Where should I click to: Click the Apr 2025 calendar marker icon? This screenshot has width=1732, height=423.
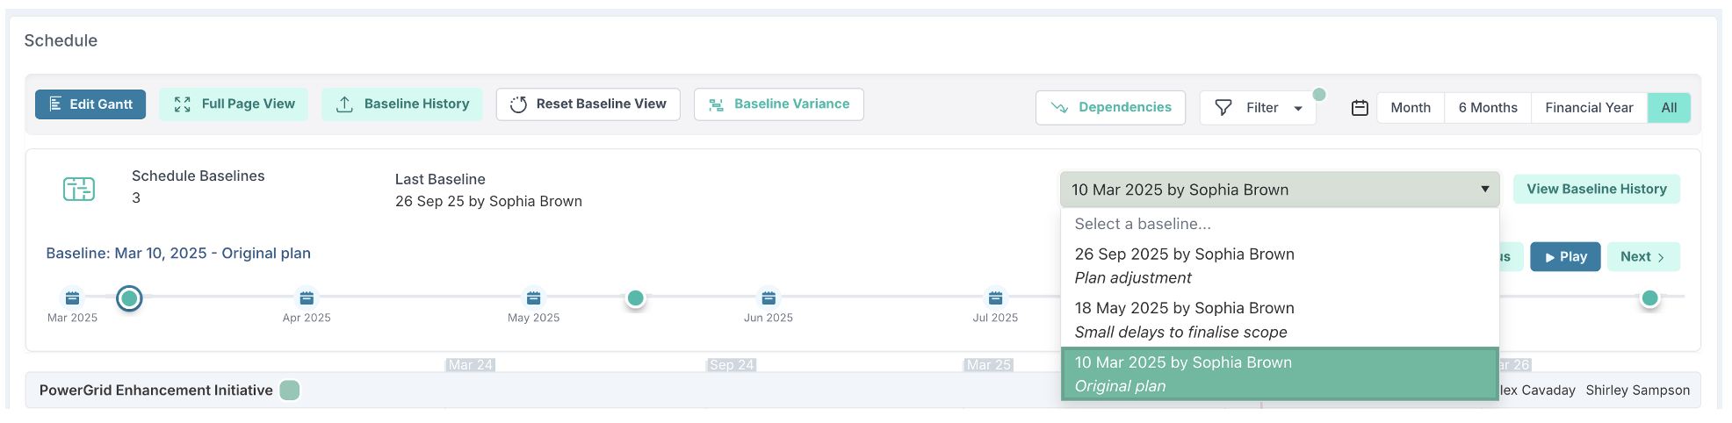coord(307,298)
